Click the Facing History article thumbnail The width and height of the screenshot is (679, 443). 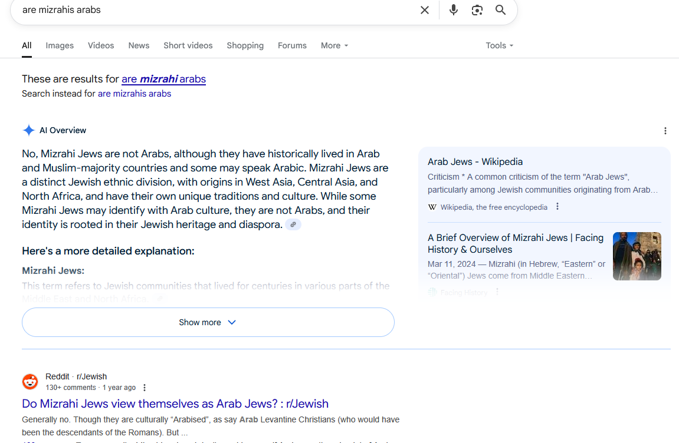(x=637, y=256)
